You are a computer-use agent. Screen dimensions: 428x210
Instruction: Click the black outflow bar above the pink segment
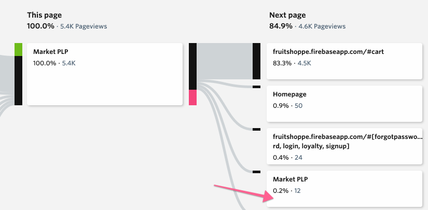192,66
